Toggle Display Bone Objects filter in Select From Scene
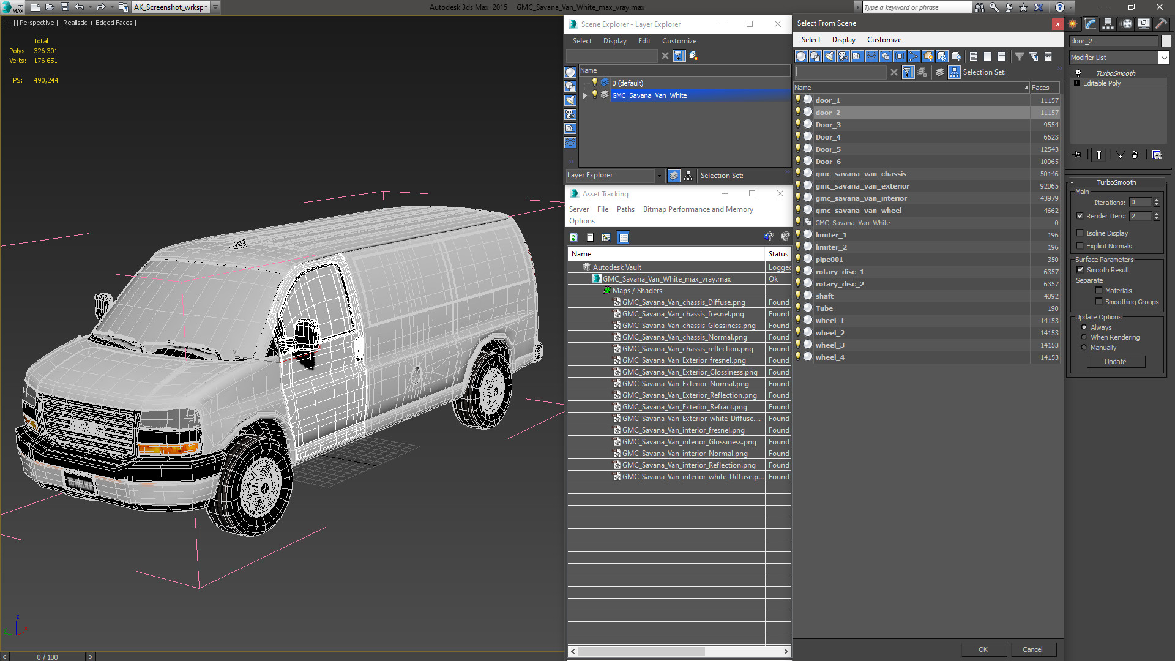Viewport: 1175px width, 661px height. point(914,56)
